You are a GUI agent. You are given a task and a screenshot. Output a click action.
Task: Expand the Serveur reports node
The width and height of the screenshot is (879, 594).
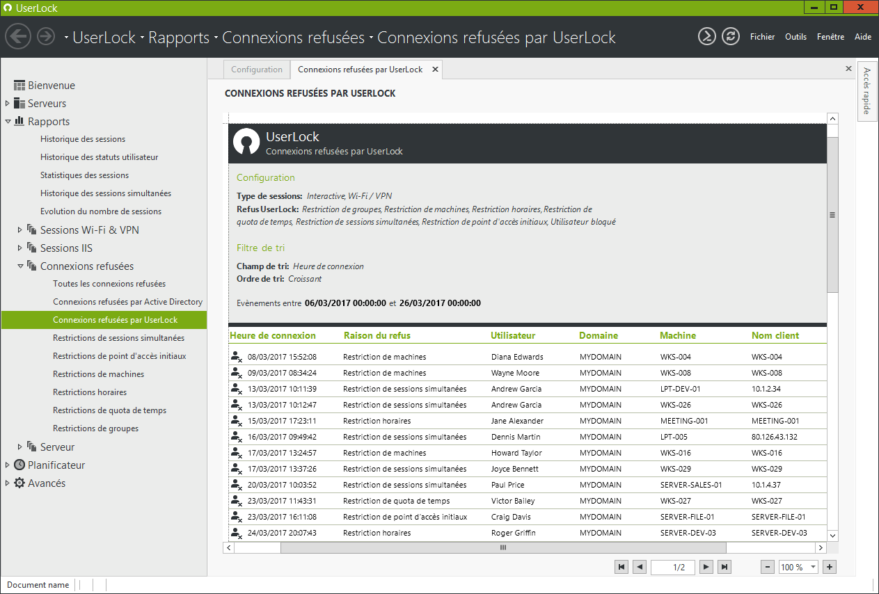coord(20,447)
